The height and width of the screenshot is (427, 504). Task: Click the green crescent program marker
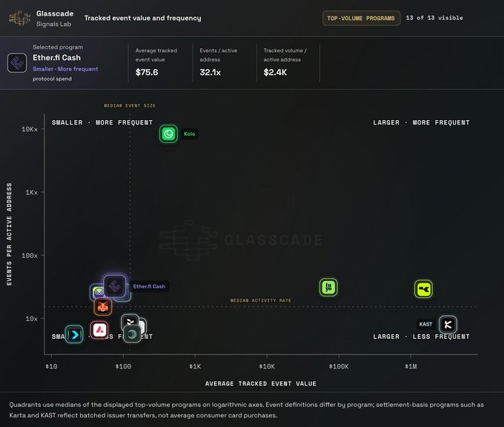click(132, 334)
